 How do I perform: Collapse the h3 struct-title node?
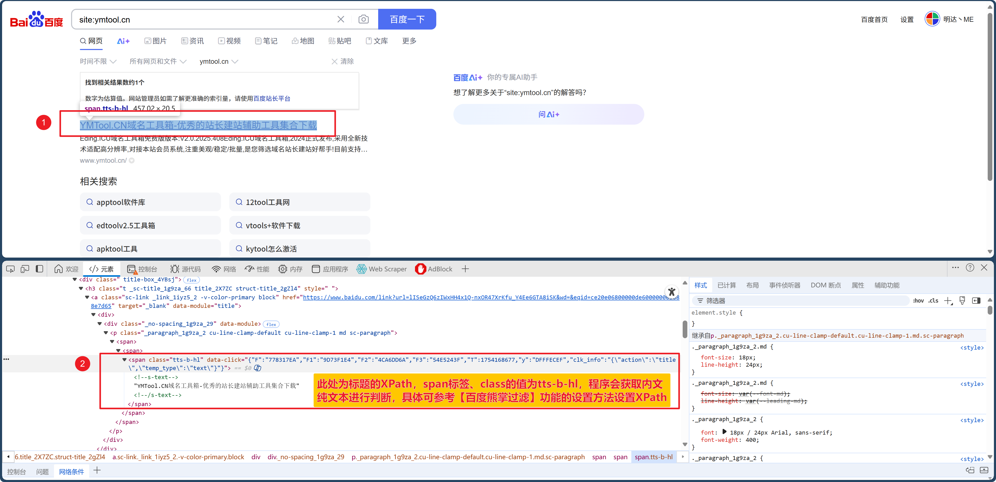(81, 288)
